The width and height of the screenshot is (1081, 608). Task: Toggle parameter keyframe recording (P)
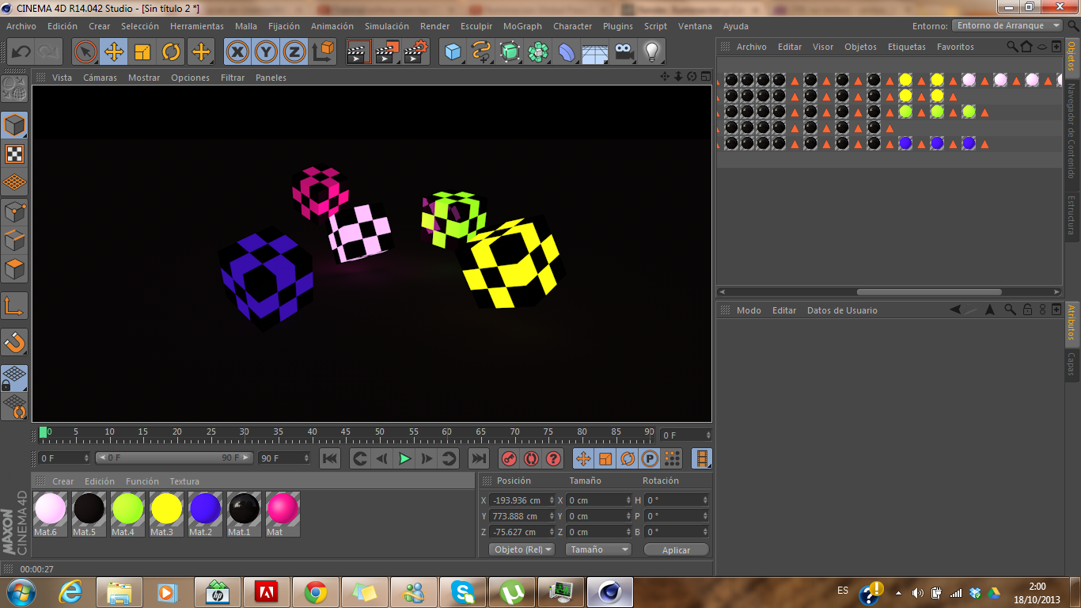point(650,458)
